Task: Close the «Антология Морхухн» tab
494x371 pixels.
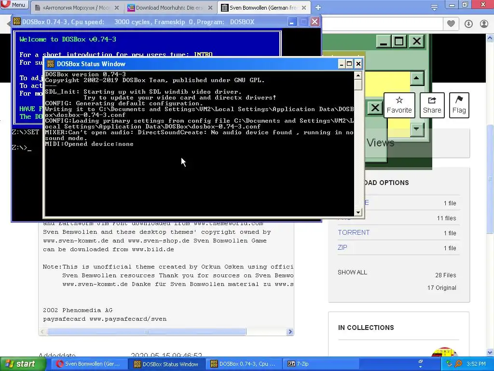Action: tap(117, 8)
